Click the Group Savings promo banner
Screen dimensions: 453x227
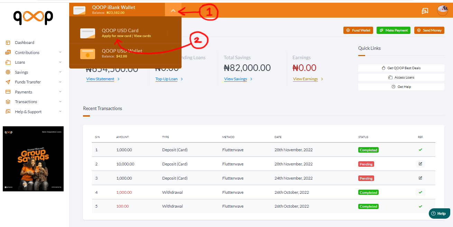[33, 159]
